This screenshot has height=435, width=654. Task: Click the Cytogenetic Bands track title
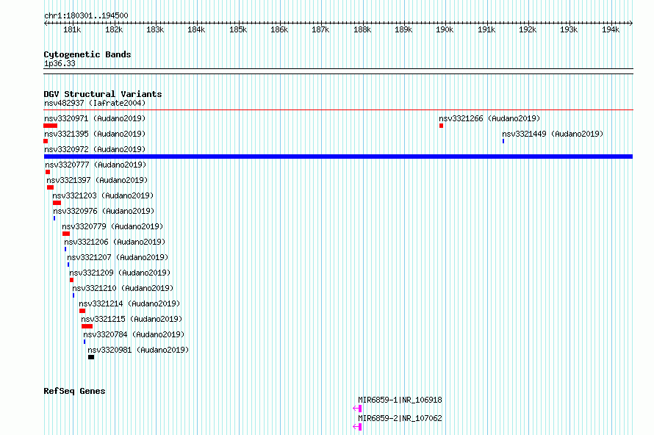pos(87,54)
